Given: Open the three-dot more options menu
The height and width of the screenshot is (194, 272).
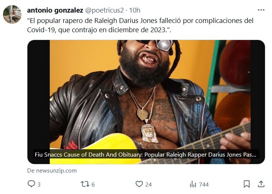Looking at the screenshot, I should [261, 10].
